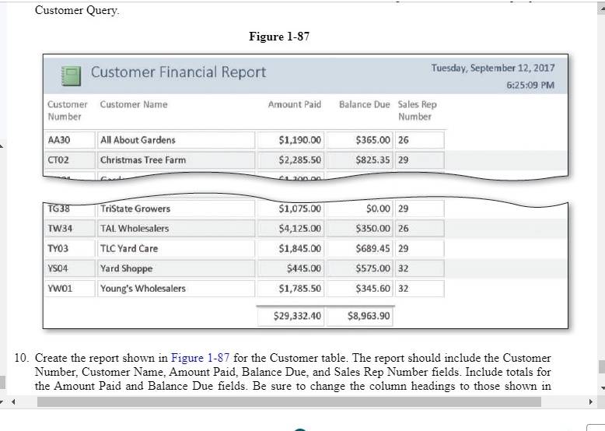The height and width of the screenshot is (431, 605).
Task: Click the $1,785.50 amount paid cell
Action: [291, 289]
